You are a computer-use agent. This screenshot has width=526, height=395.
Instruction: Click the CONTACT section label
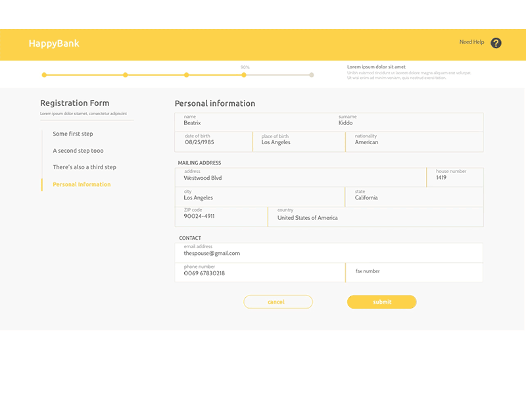click(x=190, y=238)
